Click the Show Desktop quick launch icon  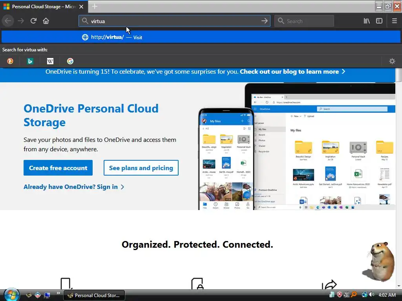[47, 296]
